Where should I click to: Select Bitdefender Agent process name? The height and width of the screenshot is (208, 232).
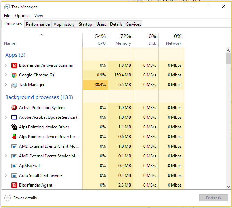36,185
